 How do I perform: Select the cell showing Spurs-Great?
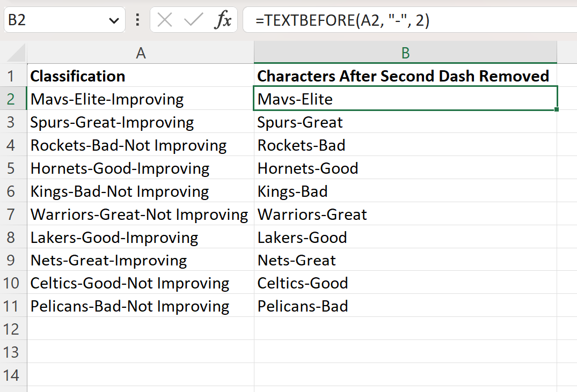405,122
